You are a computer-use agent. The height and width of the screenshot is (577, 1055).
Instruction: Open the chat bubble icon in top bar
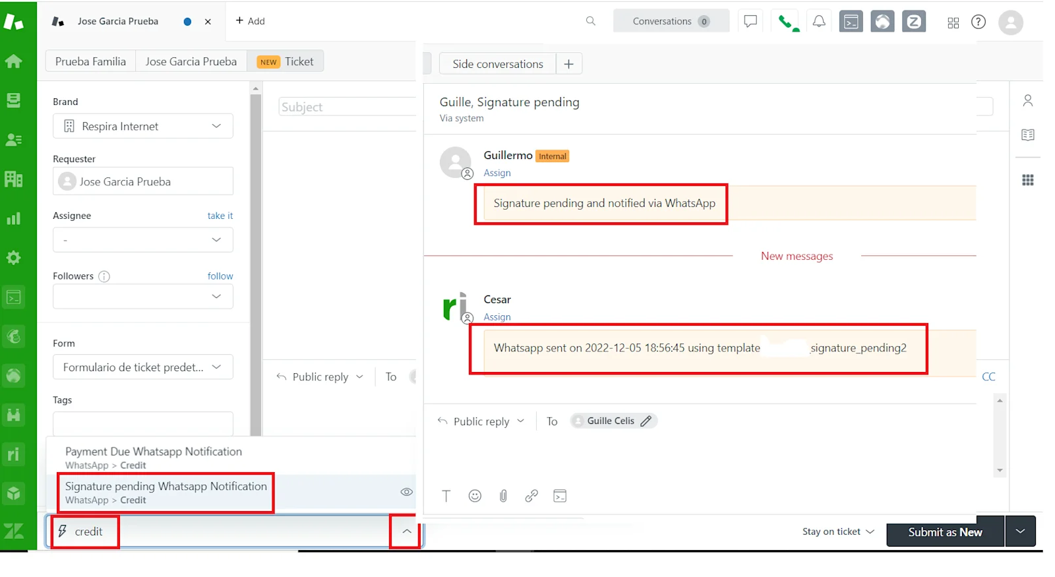point(750,21)
